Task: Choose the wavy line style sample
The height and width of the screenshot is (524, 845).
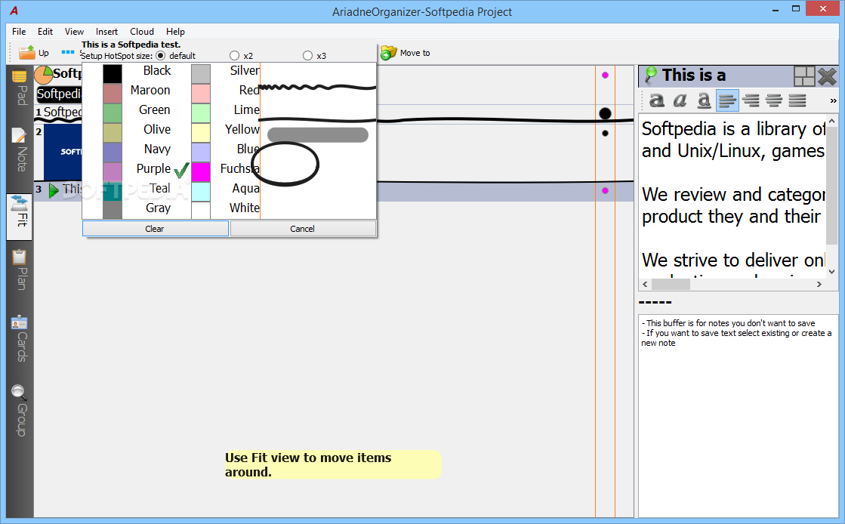Action: point(318,87)
